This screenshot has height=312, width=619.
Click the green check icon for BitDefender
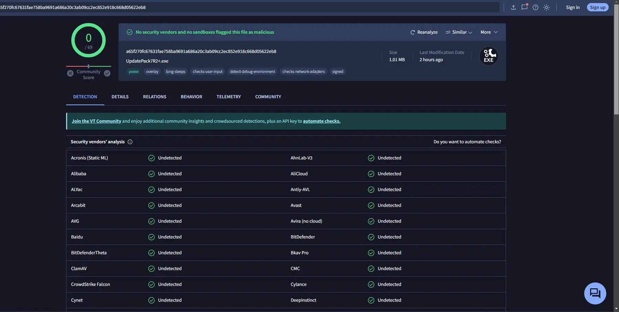click(371, 237)
